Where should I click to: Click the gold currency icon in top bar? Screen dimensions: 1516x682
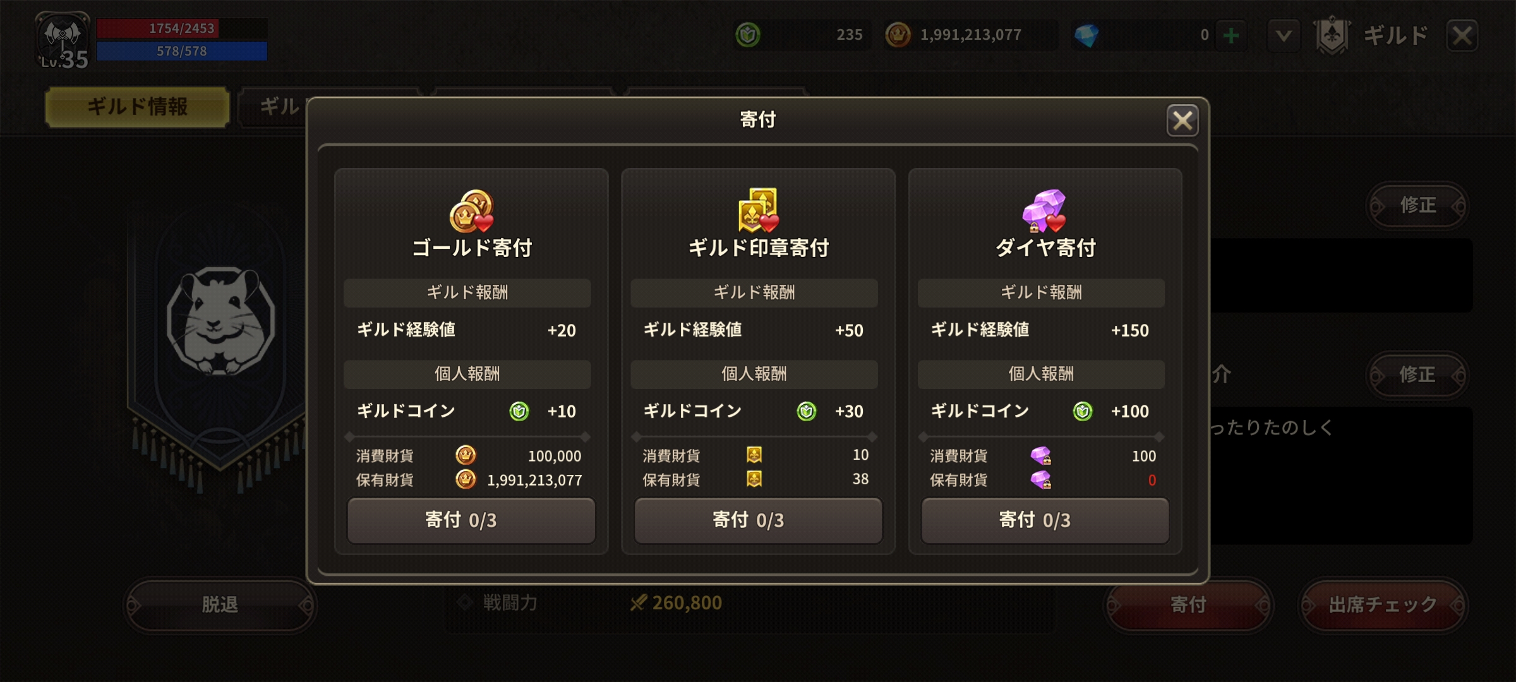coord(898,35)
